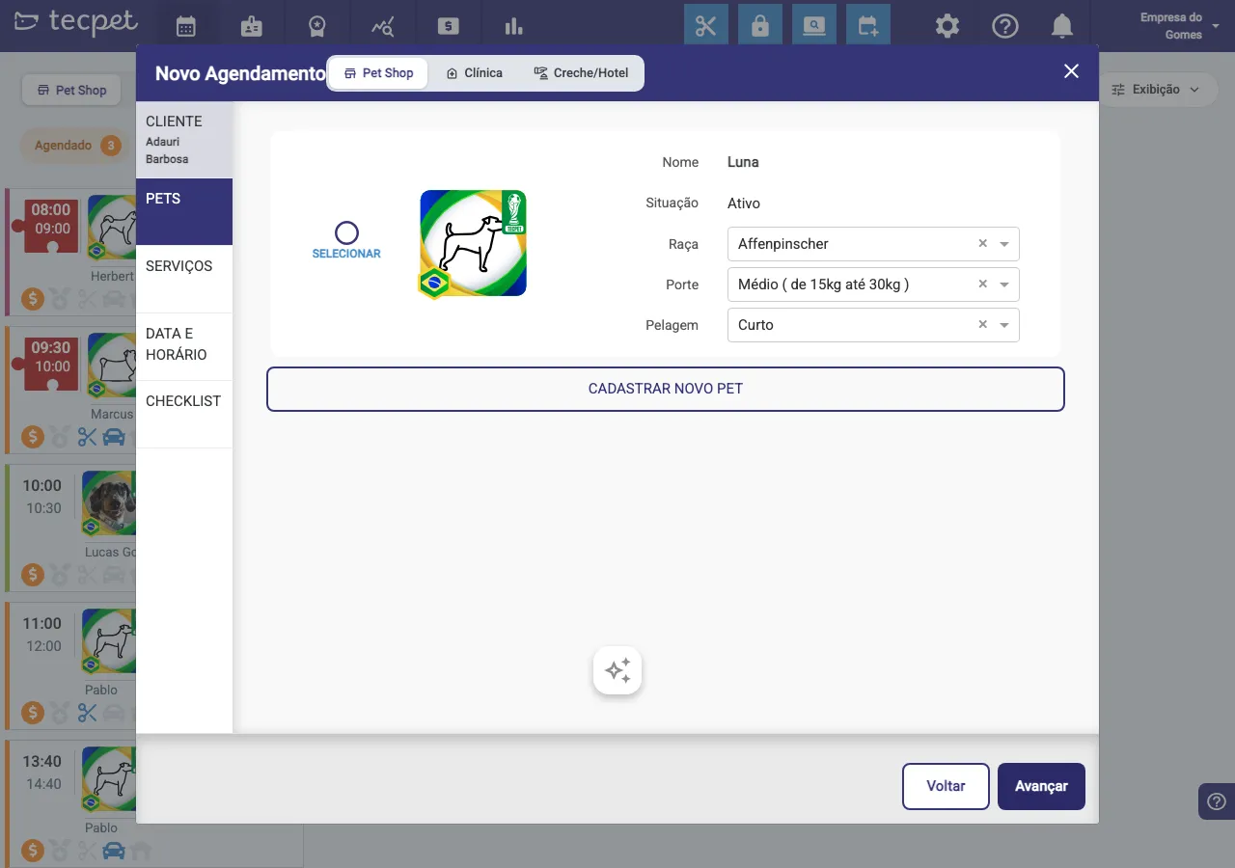Go to the CLIENTE step
This screenshot has height=868, width=1235.
click(x=184, y=140)
